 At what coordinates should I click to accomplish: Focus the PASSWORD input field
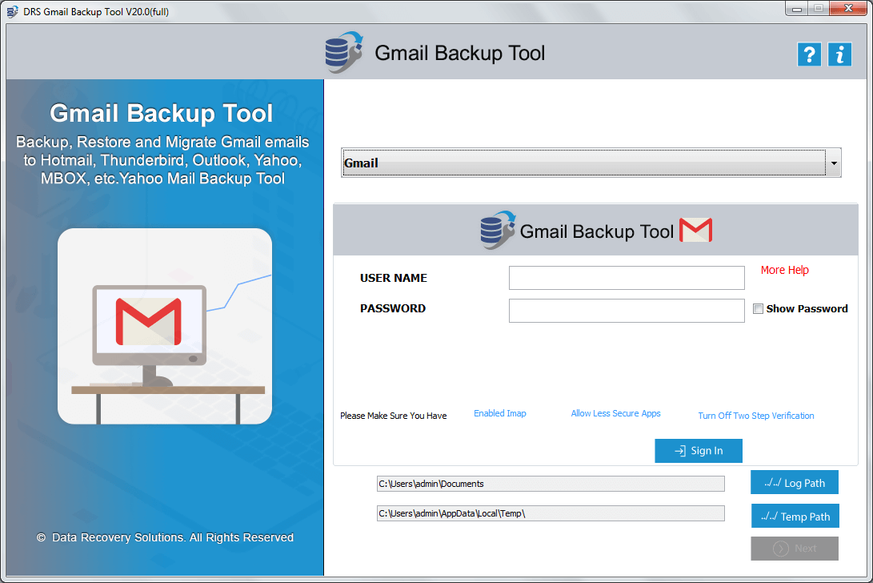coord(627,311)
